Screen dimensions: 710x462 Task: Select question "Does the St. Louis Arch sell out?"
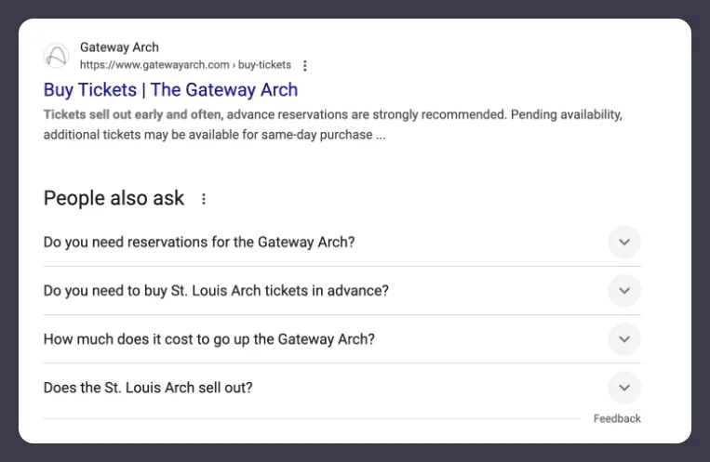[148, 388]
